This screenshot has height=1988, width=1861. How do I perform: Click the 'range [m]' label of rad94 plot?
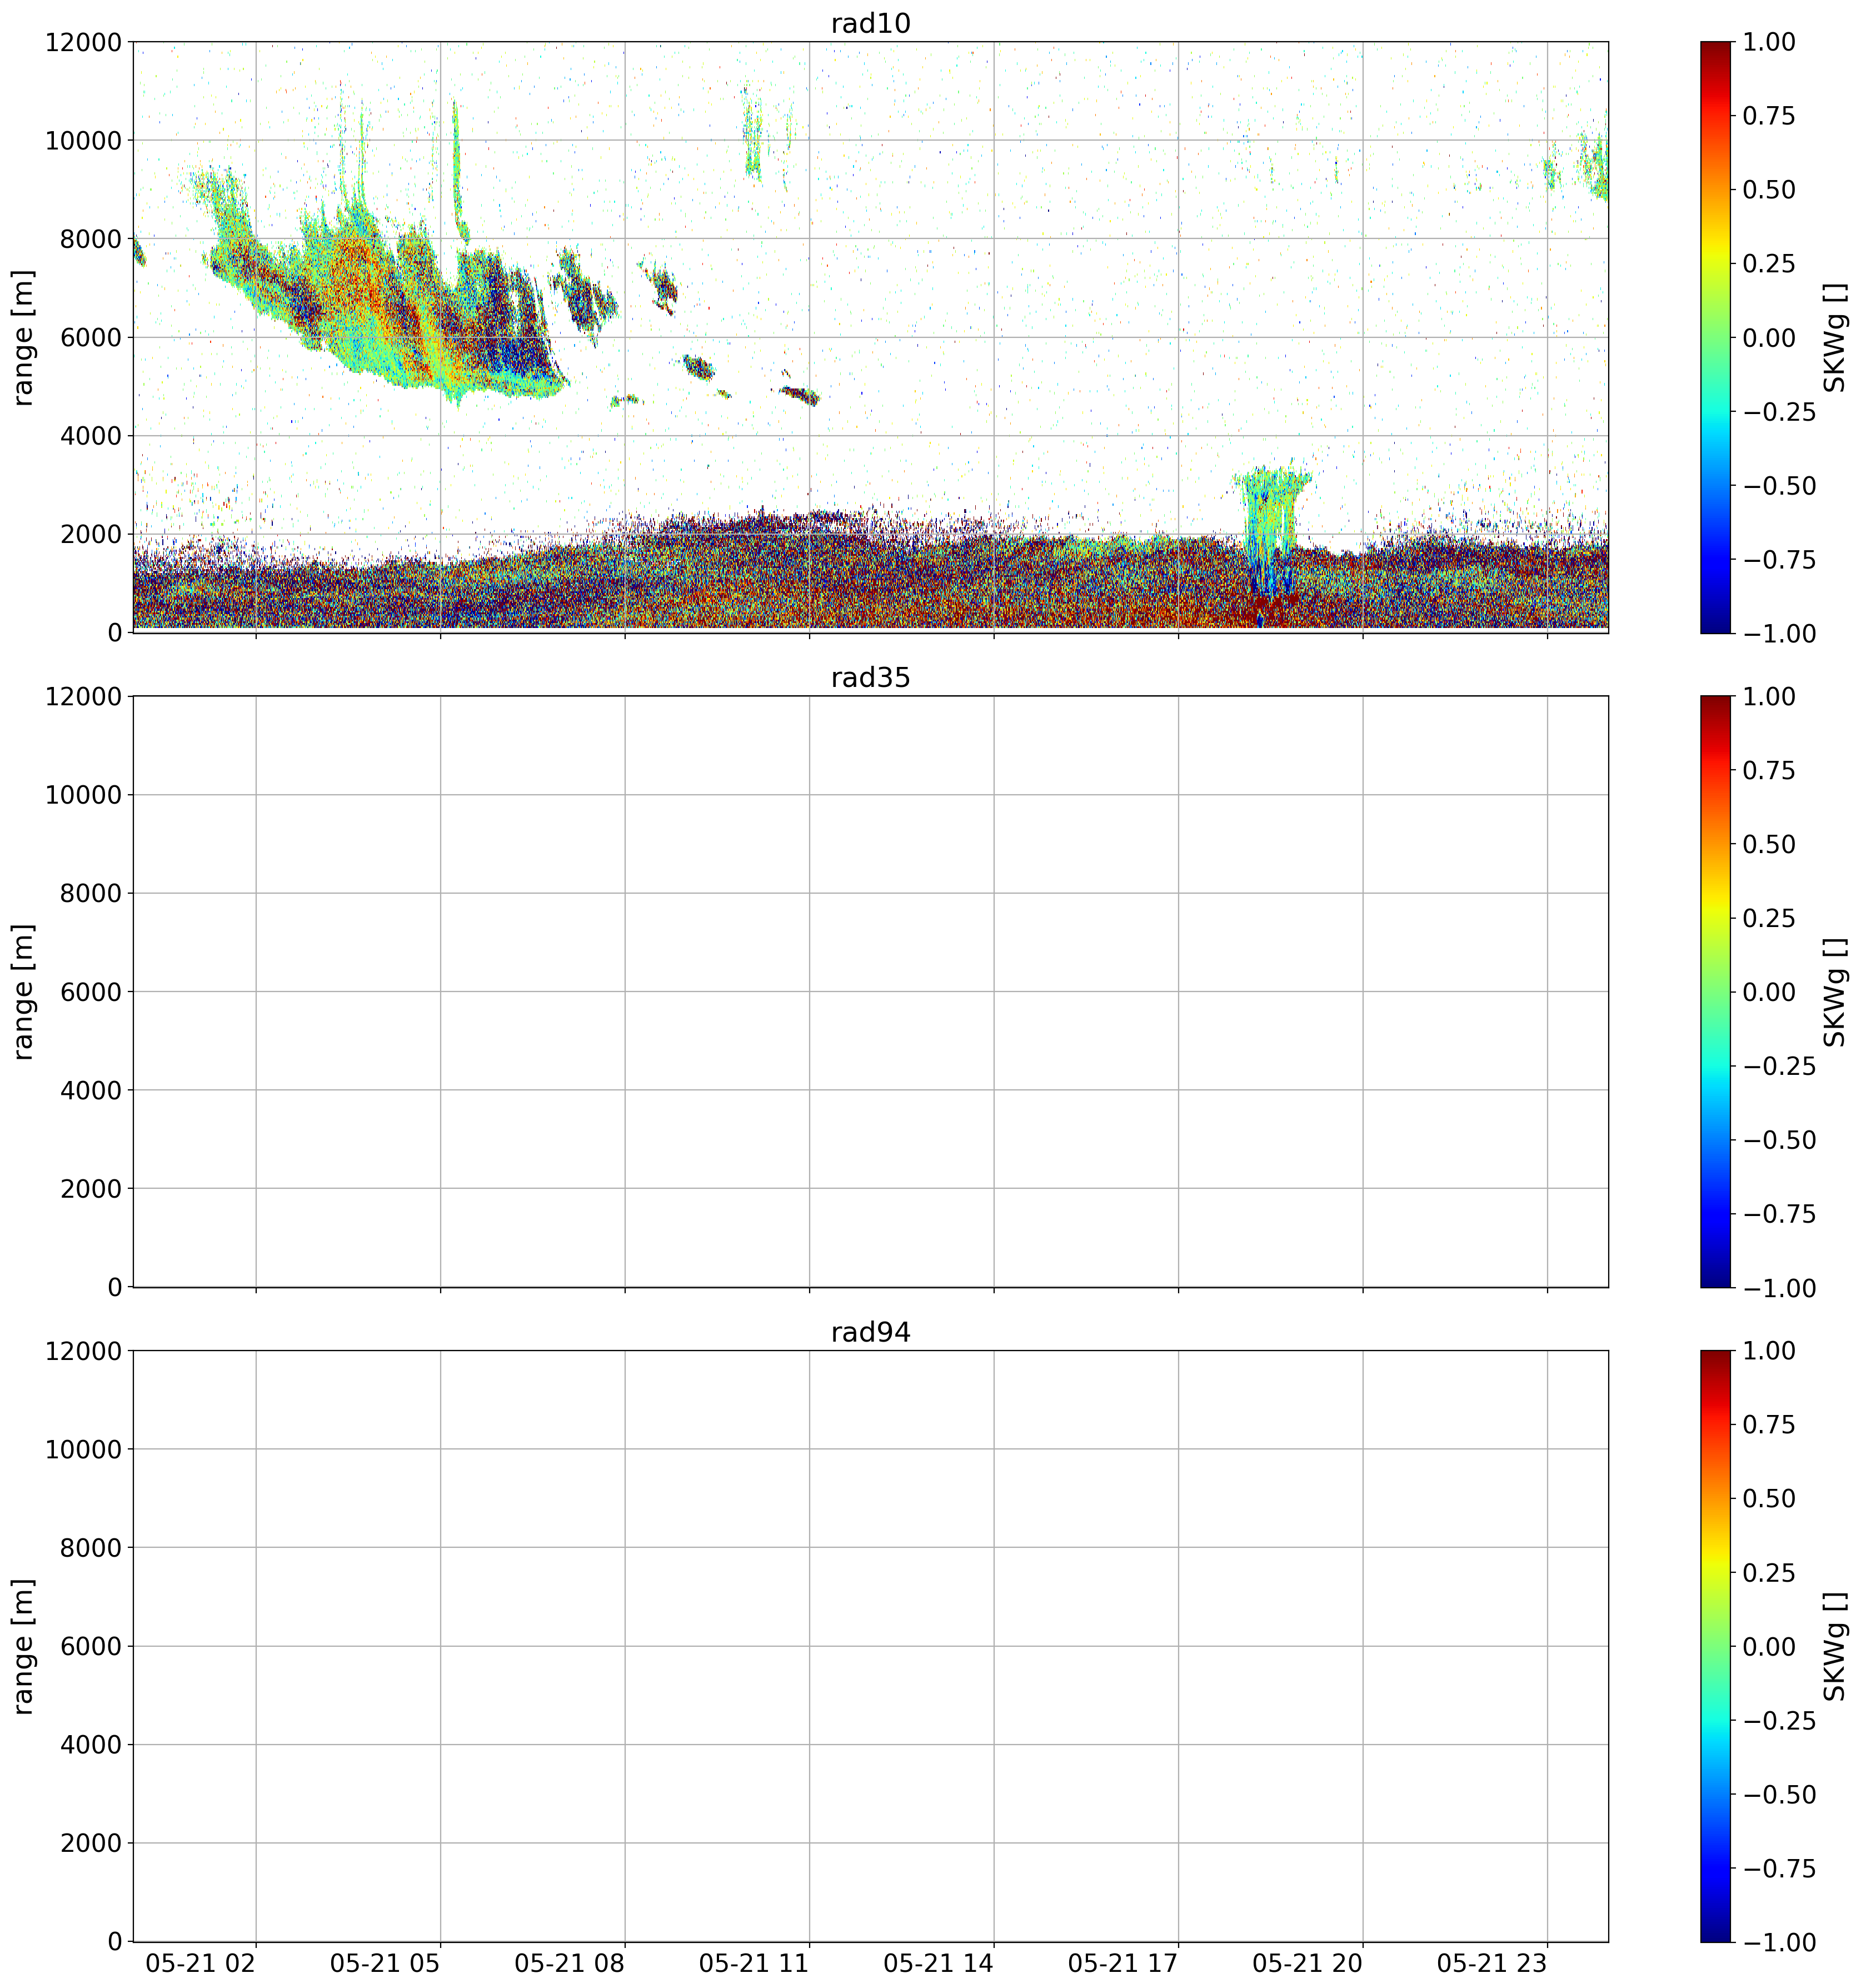pyautogui.click(x=23, y=1646)
